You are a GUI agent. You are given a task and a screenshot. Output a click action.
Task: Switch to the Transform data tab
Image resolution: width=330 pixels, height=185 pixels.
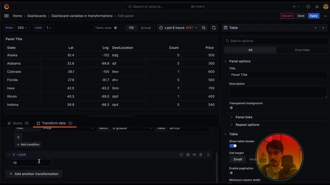pos(55,123)
